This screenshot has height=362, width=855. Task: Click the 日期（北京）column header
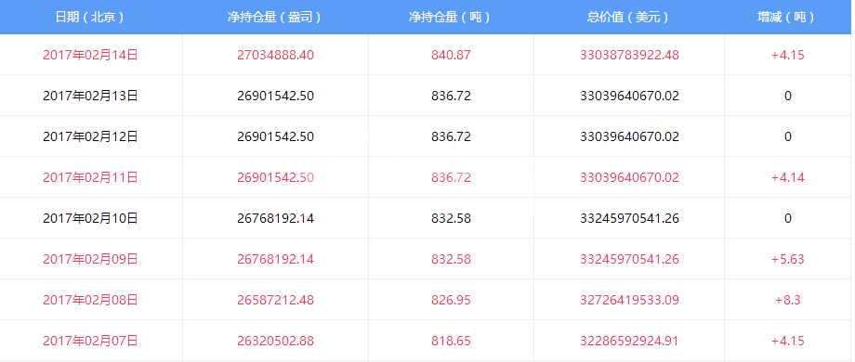point(90,17)
